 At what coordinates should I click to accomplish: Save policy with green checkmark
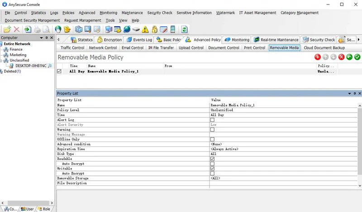pos(357,57)
